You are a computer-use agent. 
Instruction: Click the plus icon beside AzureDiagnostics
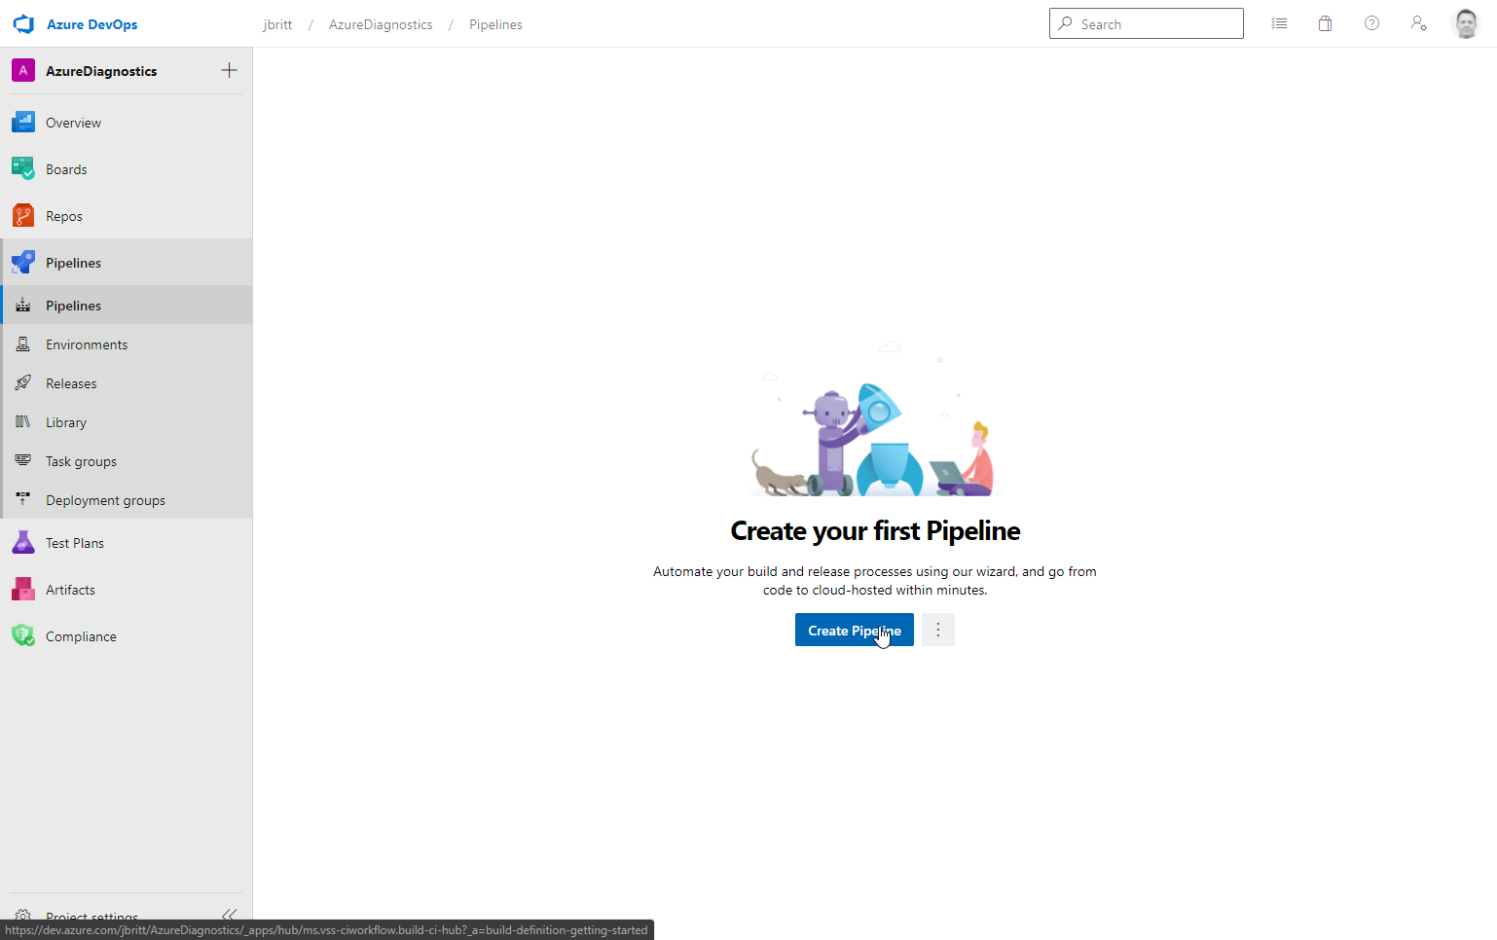[x=229, y=70]
